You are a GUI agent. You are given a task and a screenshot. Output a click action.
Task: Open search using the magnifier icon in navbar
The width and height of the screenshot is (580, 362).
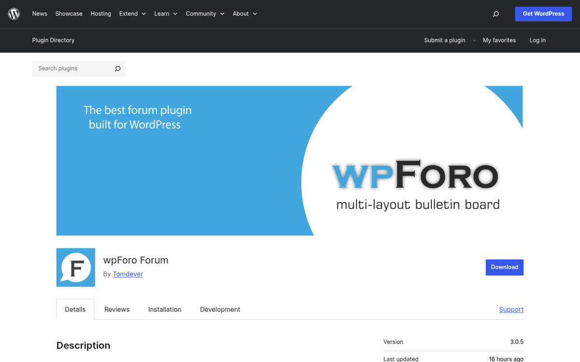click(x=495, y=14)
